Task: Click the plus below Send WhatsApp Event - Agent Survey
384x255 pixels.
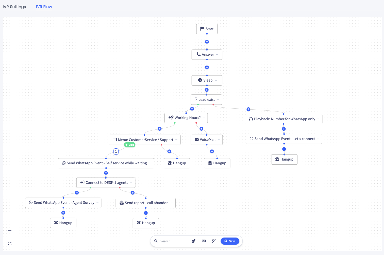Action: [x=63, y=213]
